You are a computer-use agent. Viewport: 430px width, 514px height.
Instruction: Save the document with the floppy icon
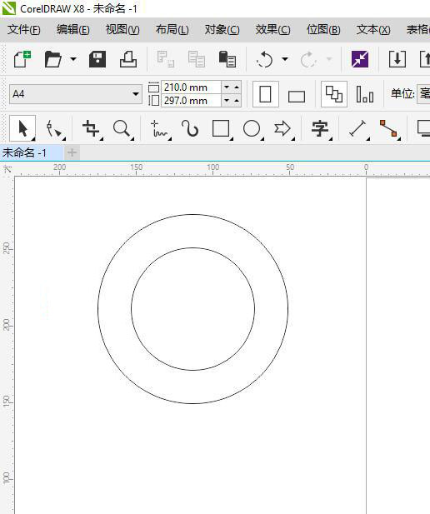(x=97, y=59)
